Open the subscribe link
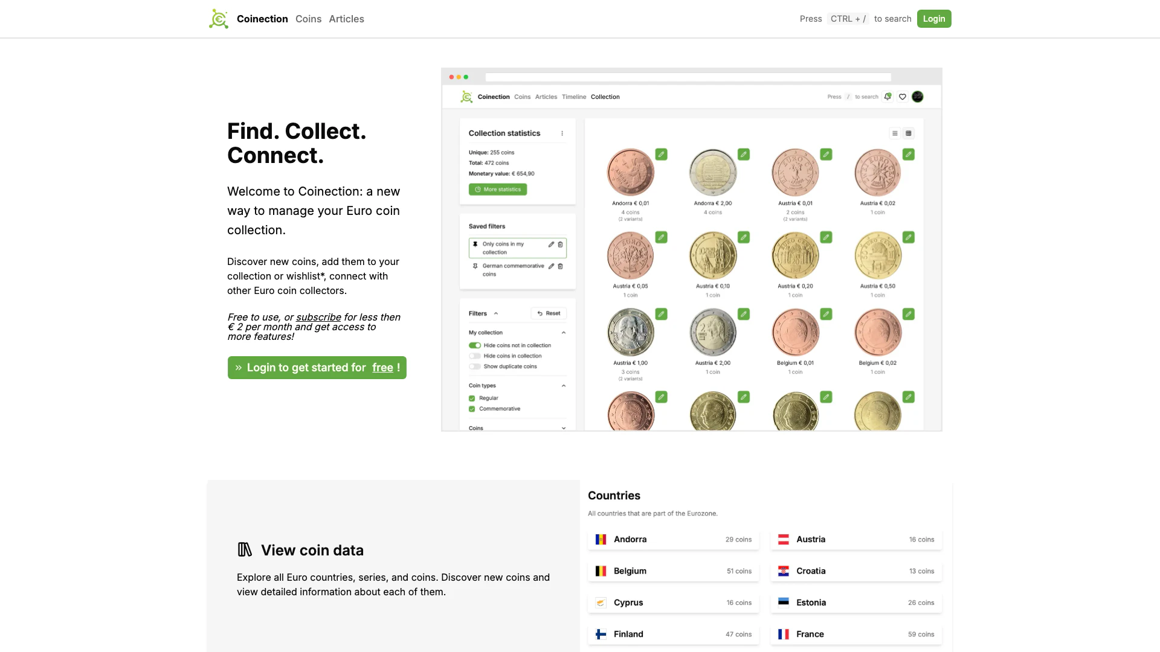The height and width of the screenshot is (652, 1160). click(318, 317)
